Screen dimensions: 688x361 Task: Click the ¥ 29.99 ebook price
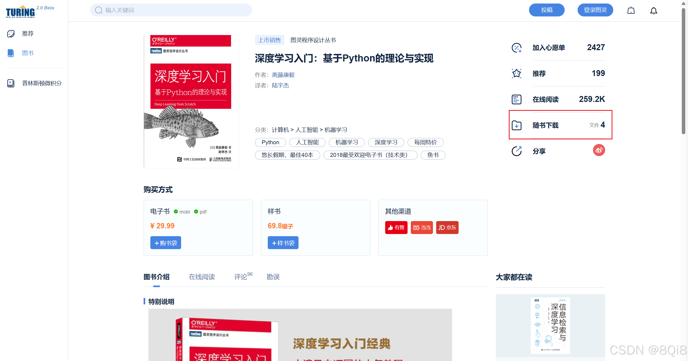click(162, 226)
